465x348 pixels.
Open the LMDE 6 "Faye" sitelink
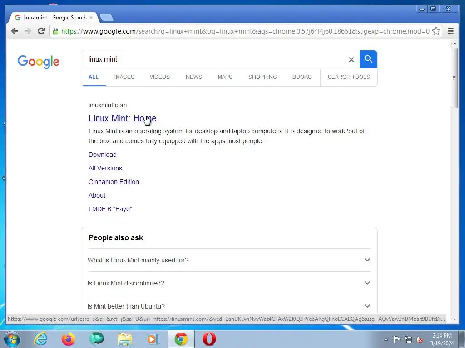pos(110,209)
